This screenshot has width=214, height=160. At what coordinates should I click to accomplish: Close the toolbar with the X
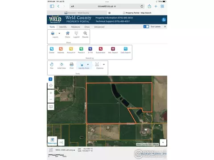click(165, 27)
